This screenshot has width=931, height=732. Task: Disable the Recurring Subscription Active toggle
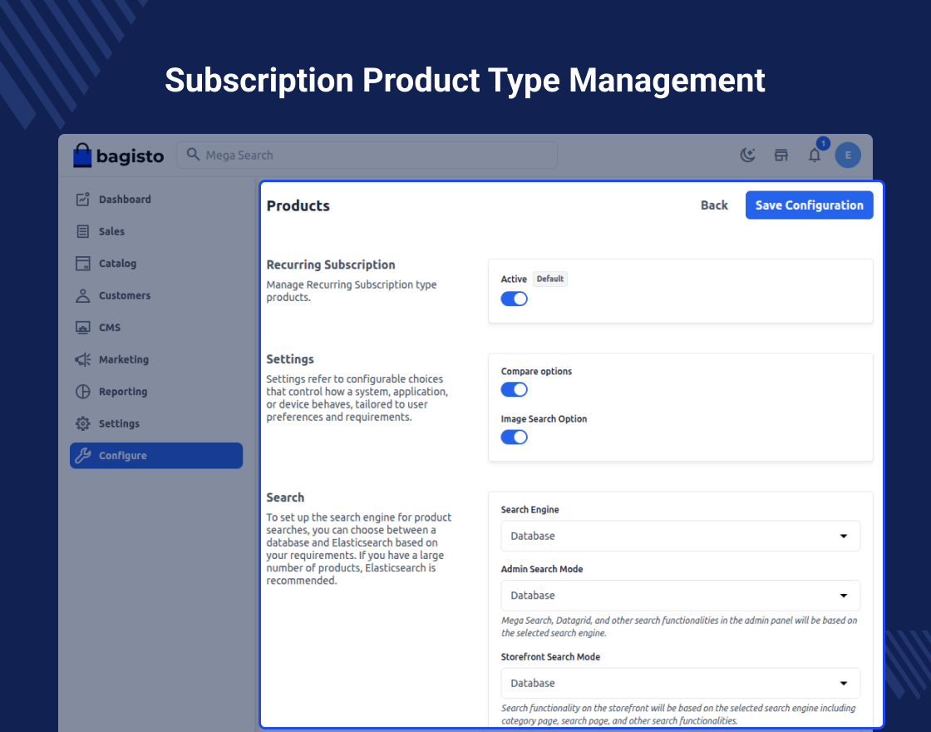514,299
